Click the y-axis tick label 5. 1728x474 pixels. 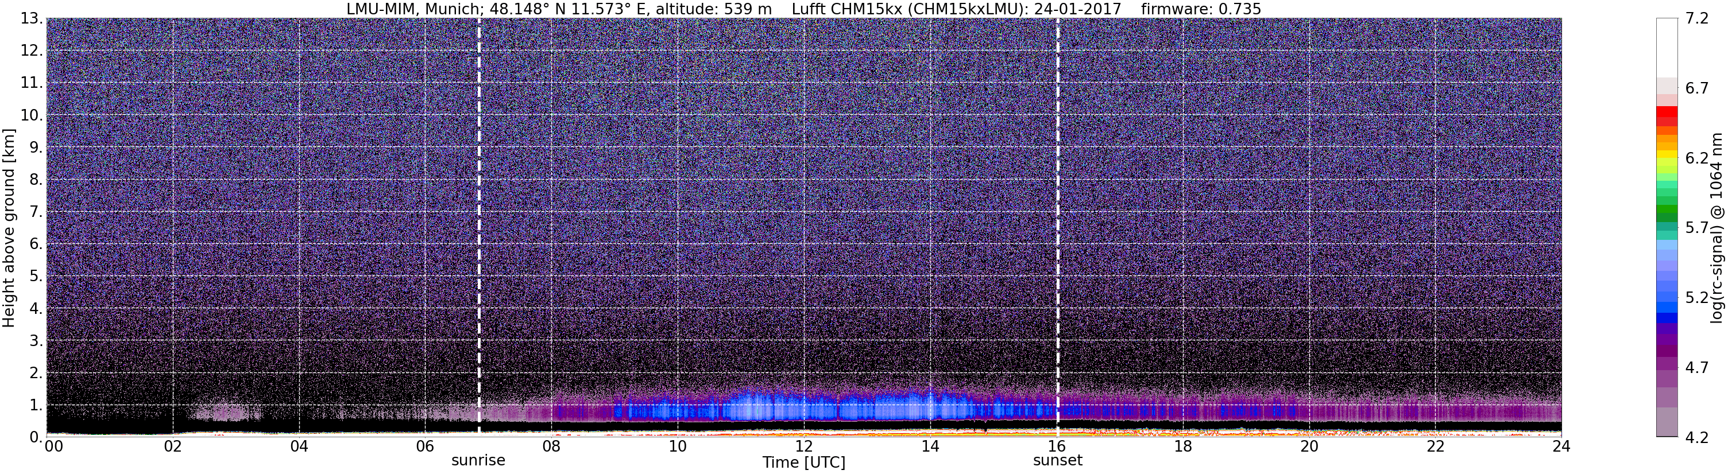click(x=37, y=276)
